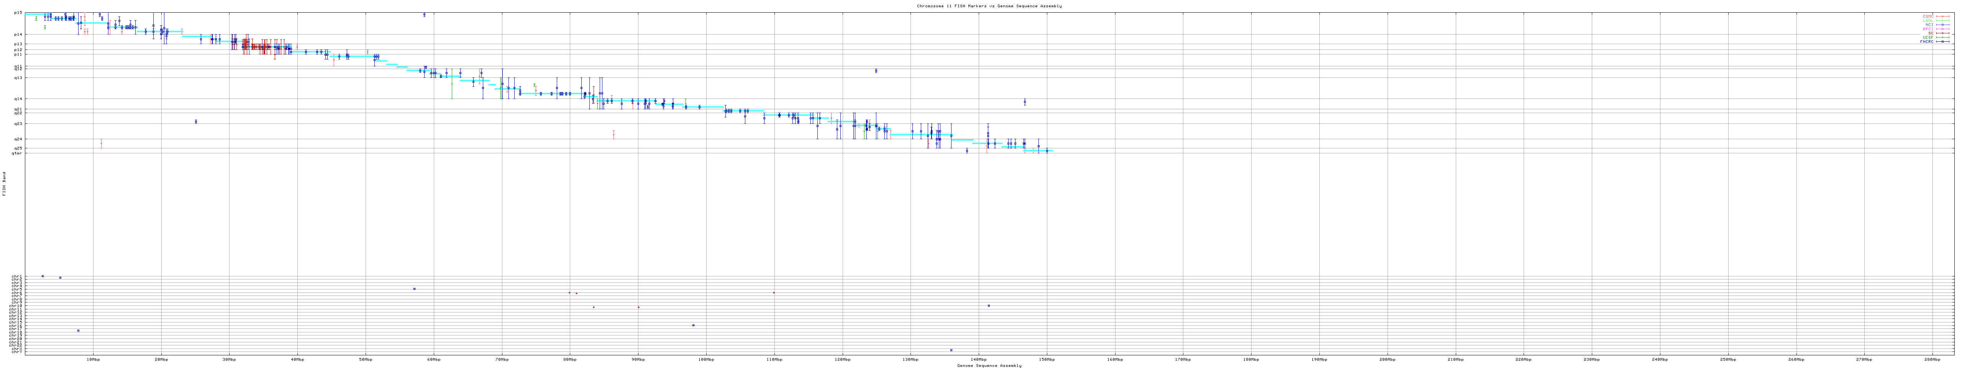The width and height of the screenshot is (1962, 368).
Task: Click isolated blue marker at q23 near 25Mbp
Action: click(196, 121)
